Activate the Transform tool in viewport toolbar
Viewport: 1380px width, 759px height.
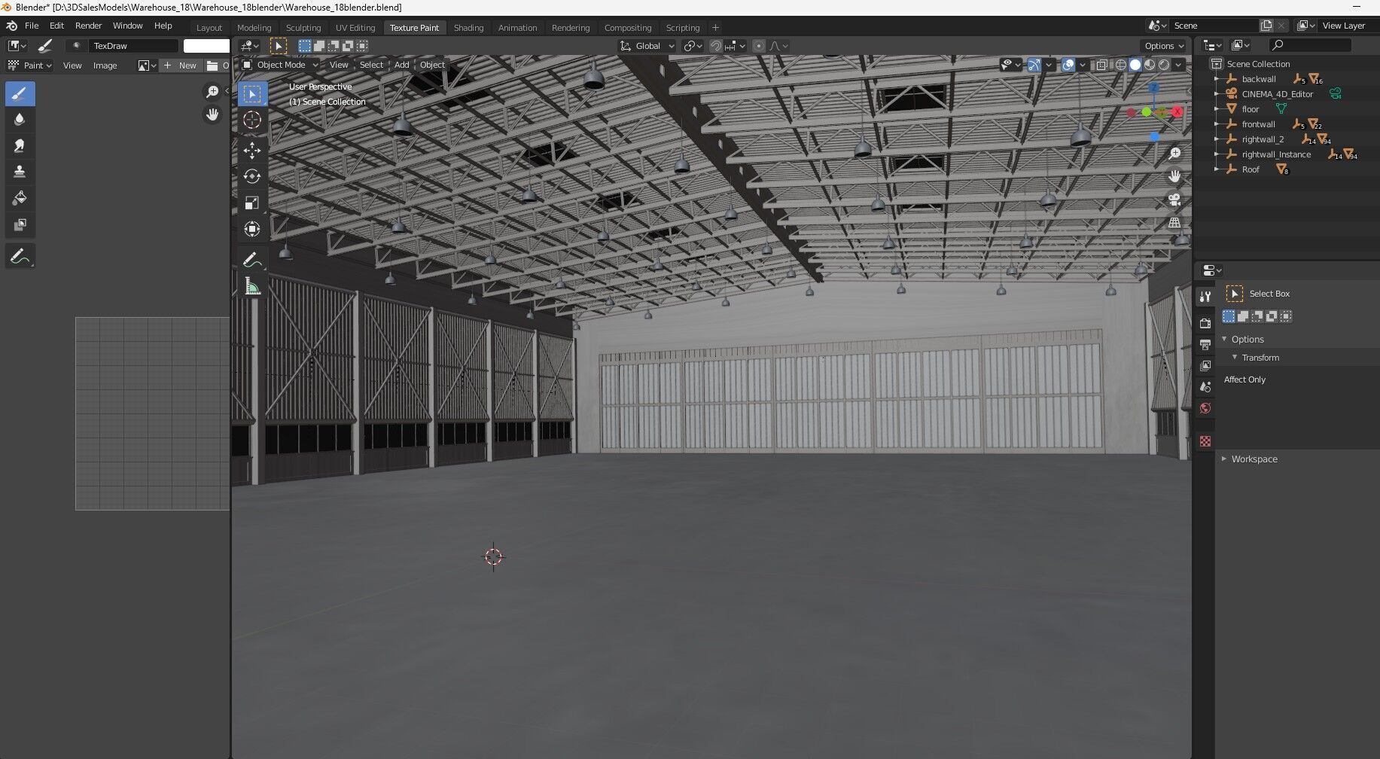(x=252, y=229)
